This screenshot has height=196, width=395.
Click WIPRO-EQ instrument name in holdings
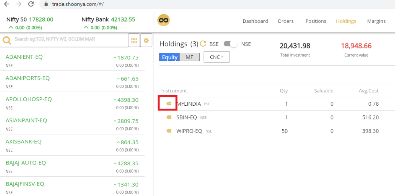click(x=189, y=131)
